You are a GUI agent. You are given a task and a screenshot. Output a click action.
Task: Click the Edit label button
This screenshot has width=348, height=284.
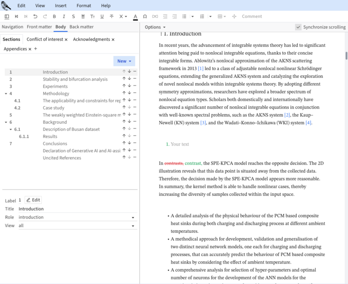pyautogui.click(x=33, y=200)
